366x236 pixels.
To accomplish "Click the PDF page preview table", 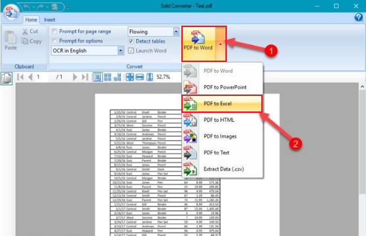I will pos(165,173).
